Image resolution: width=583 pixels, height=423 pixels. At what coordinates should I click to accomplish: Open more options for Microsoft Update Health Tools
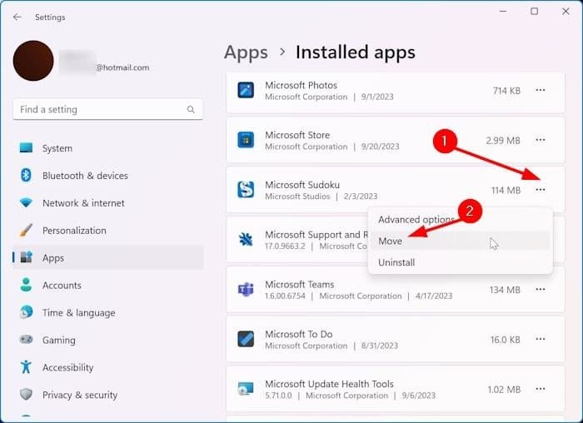(541, 389)
